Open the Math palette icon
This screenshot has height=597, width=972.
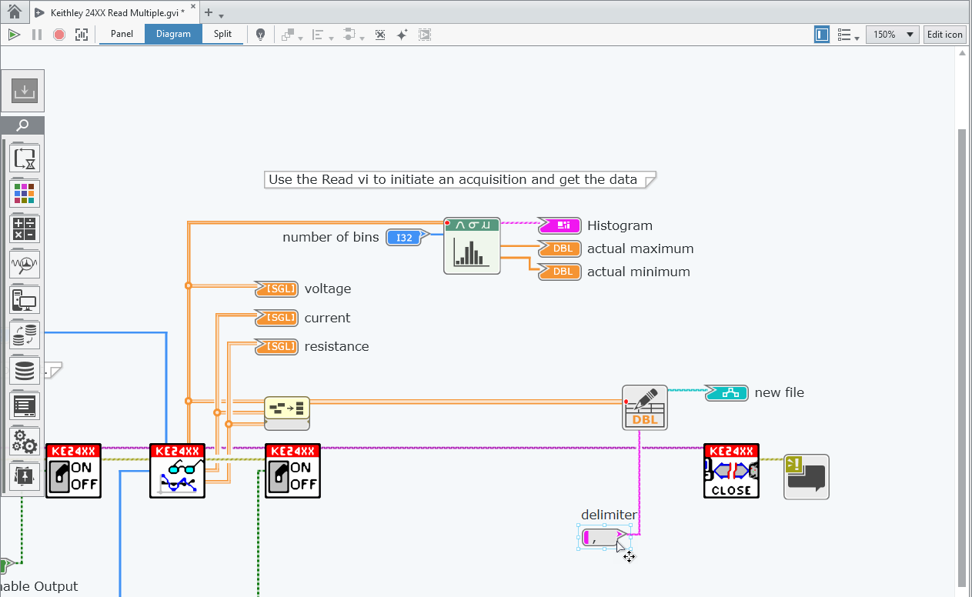pyautogui.click(x=25, y=229)
